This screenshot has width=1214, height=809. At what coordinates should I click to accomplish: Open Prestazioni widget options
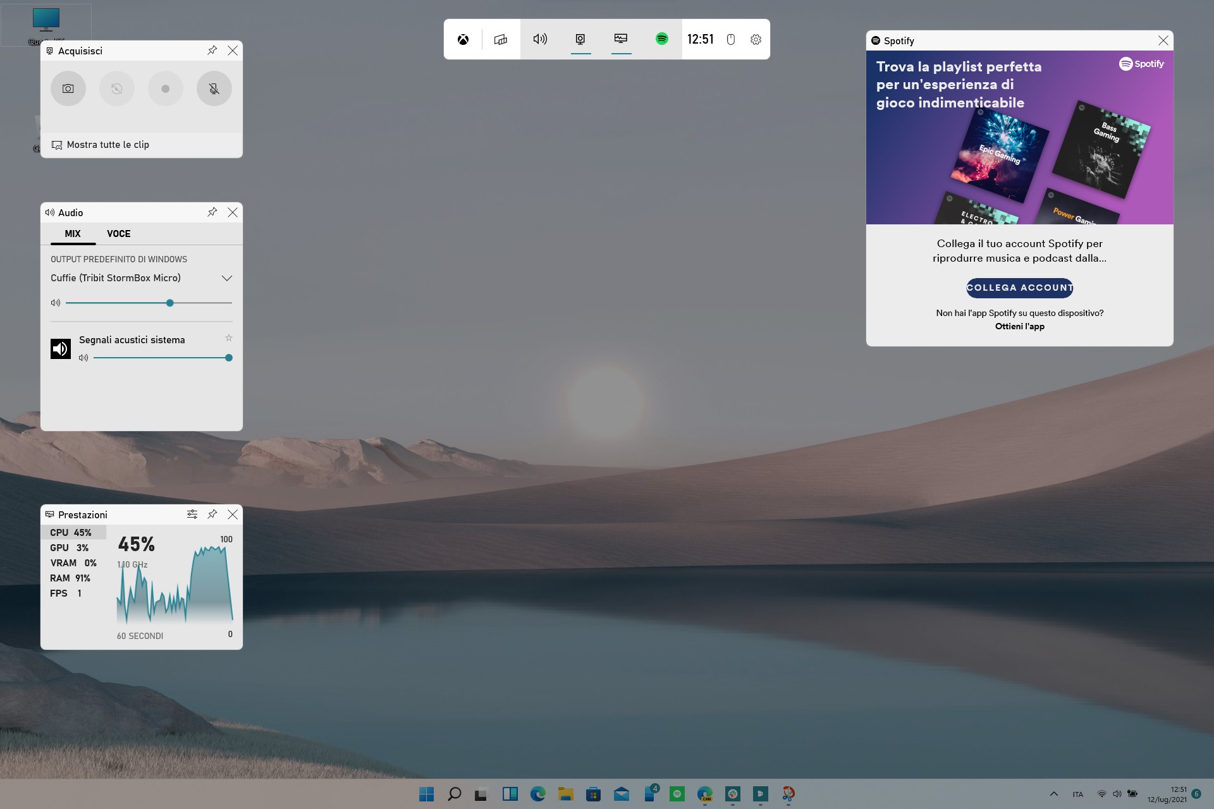click(x=192, y=514)
